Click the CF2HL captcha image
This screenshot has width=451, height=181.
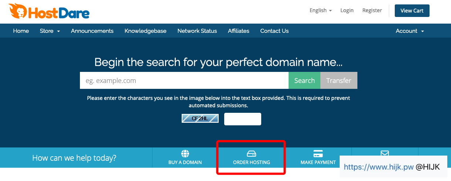(x=200, y=118)
